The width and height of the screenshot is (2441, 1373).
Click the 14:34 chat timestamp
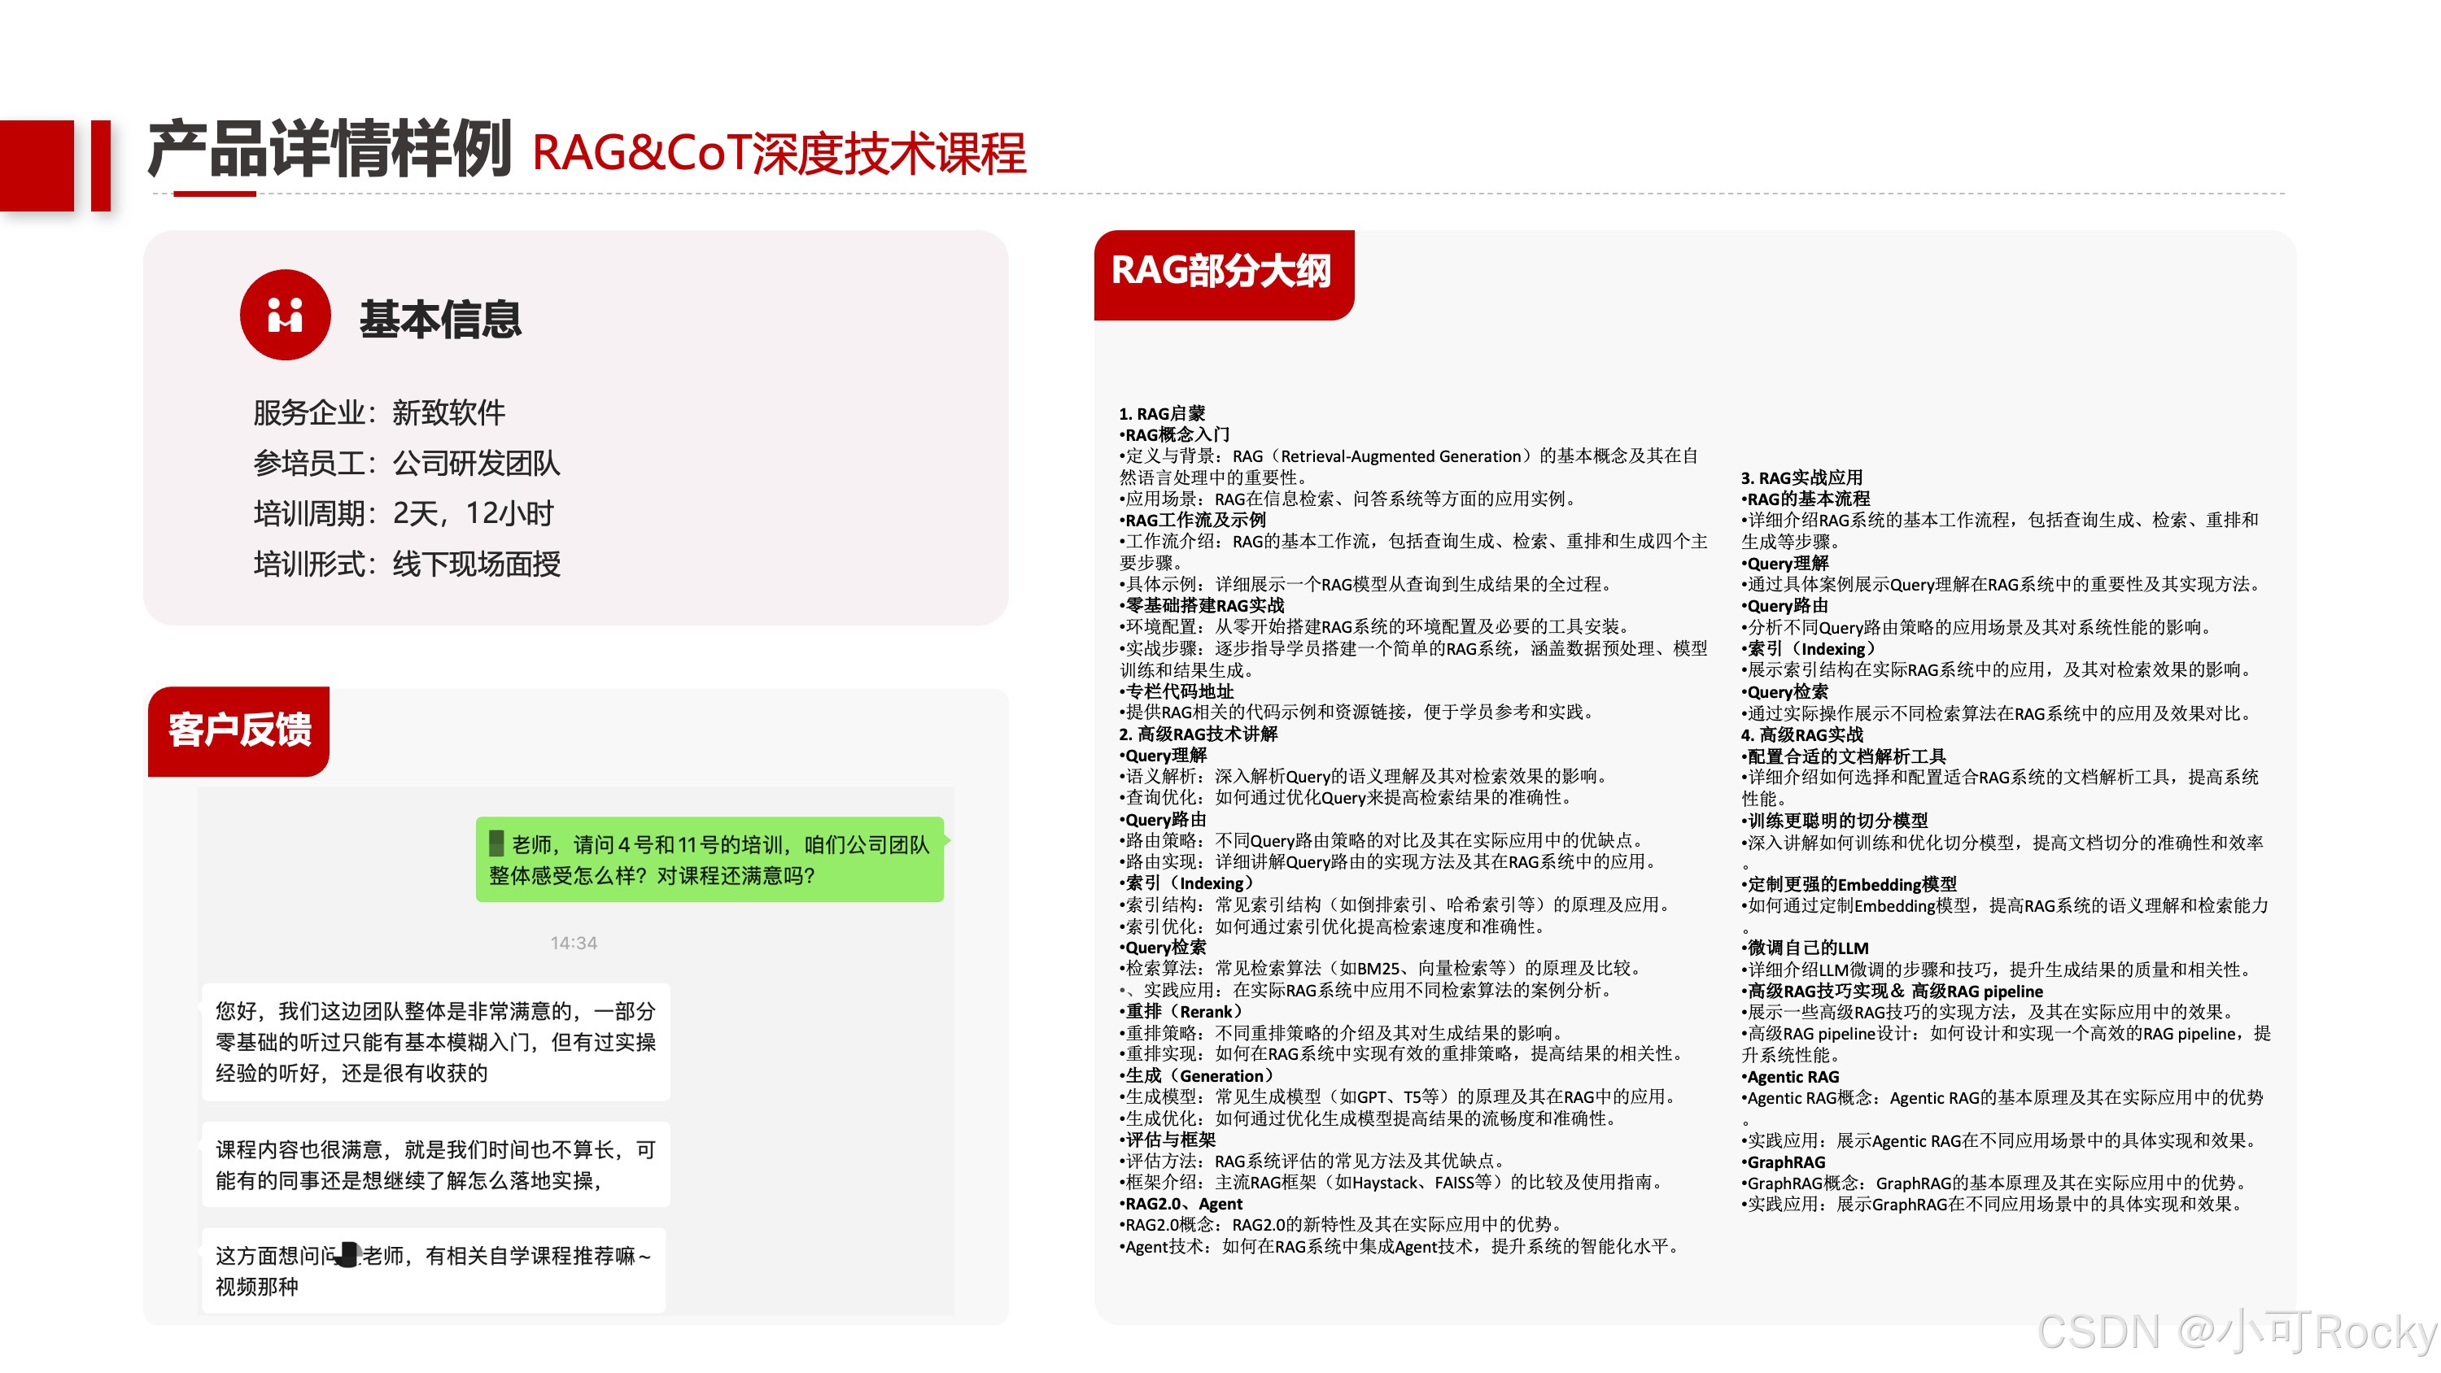[574, 943]
